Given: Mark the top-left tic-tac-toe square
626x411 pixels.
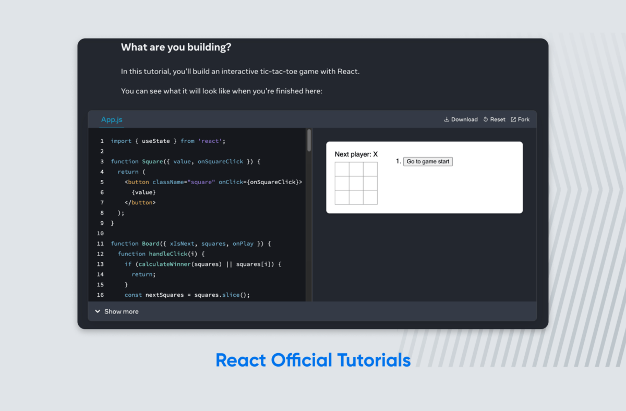Looking at the screenshot, I should (342, 169).
